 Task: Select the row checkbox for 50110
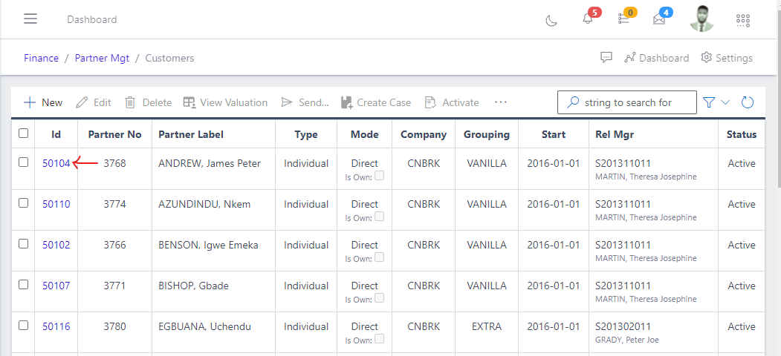24,203
